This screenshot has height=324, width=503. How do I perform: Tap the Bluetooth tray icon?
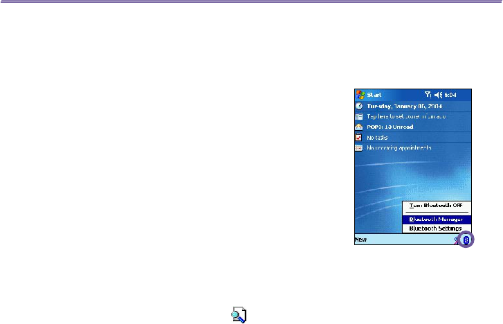click(466, 240)
